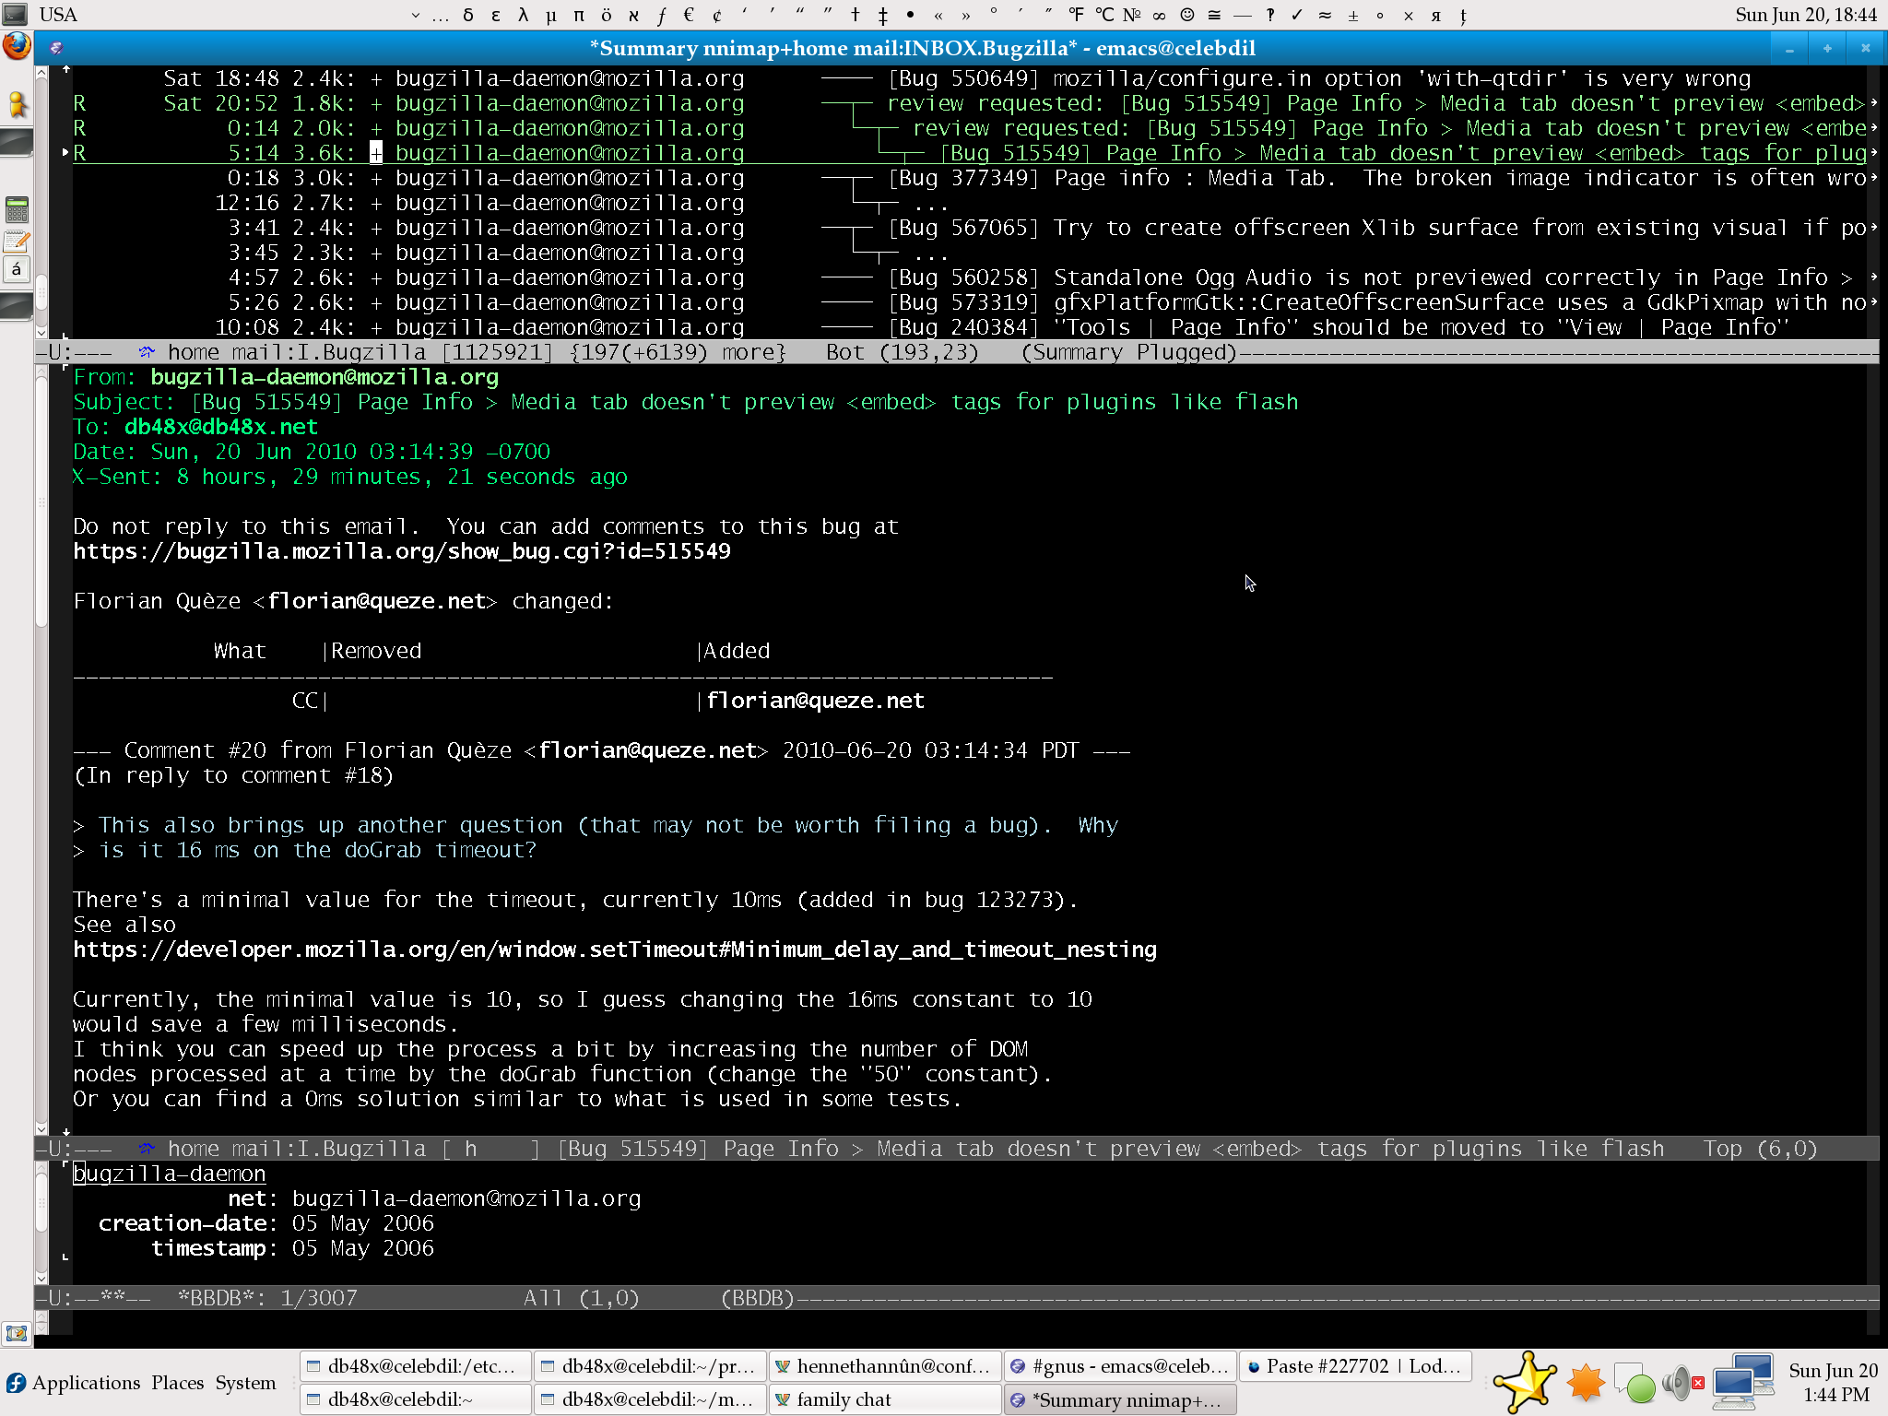Insert the numero № symbol from palette
The height and width of the screenshot is (1416, 1888).
[1132, 15]
